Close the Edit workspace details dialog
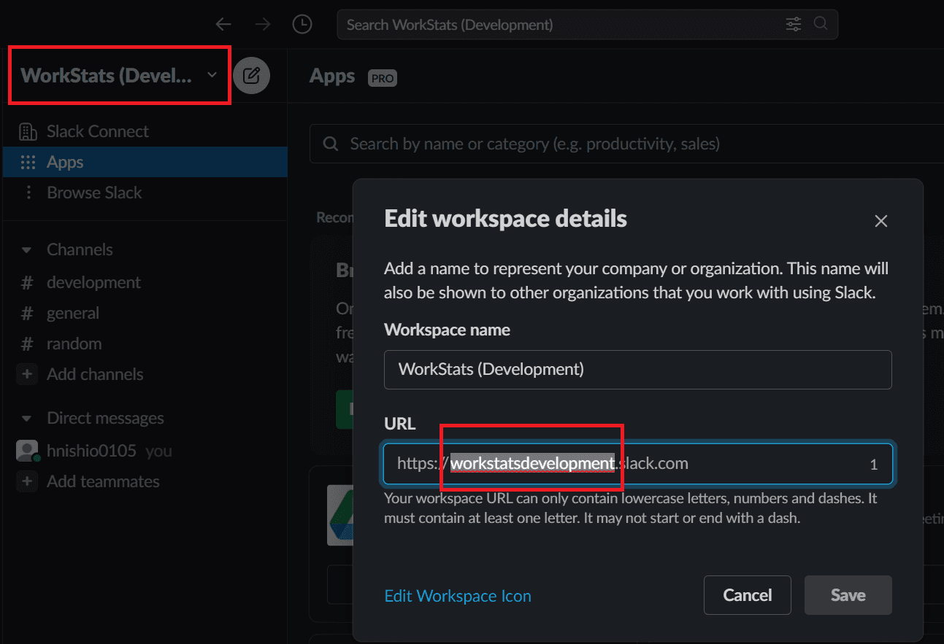The image size is (944, 644). tap(881, 221)
